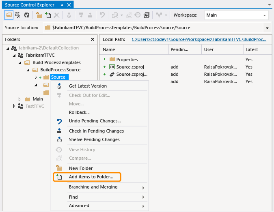
Task: Open the Find submenu
Action: coord(99,197)
